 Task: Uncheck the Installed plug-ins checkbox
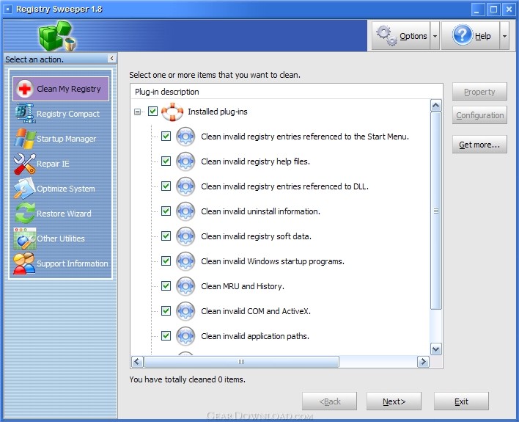tap(152, 112)
